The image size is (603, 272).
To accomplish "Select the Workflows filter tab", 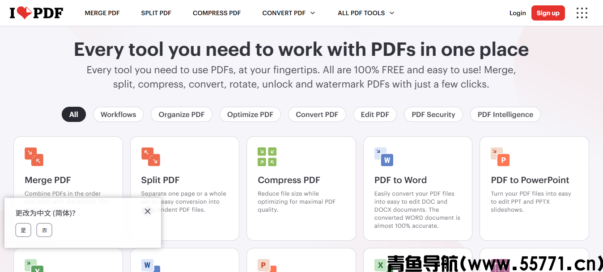I will click(118, 114).
